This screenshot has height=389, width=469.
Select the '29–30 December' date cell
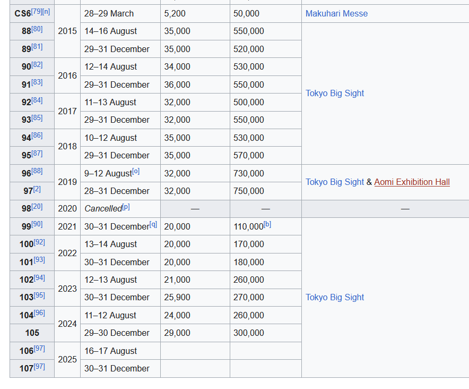click(120, 333)
